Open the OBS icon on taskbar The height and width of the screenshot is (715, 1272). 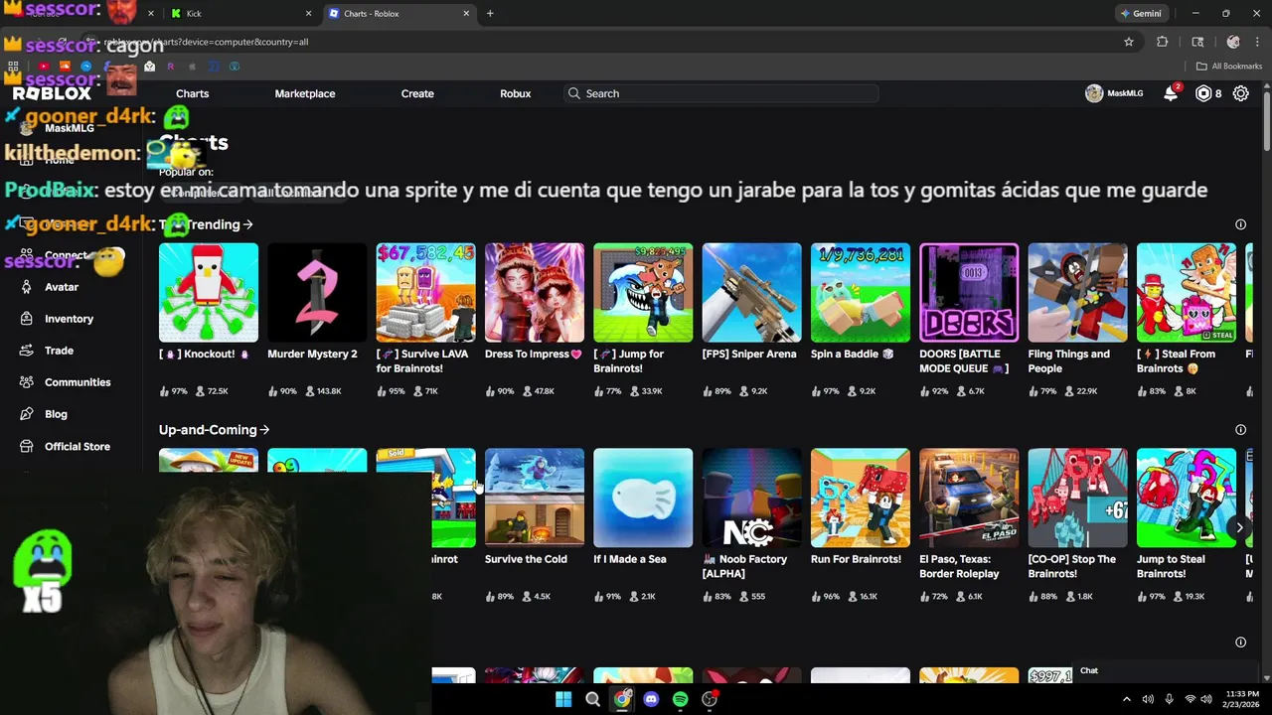click(710, 699)
